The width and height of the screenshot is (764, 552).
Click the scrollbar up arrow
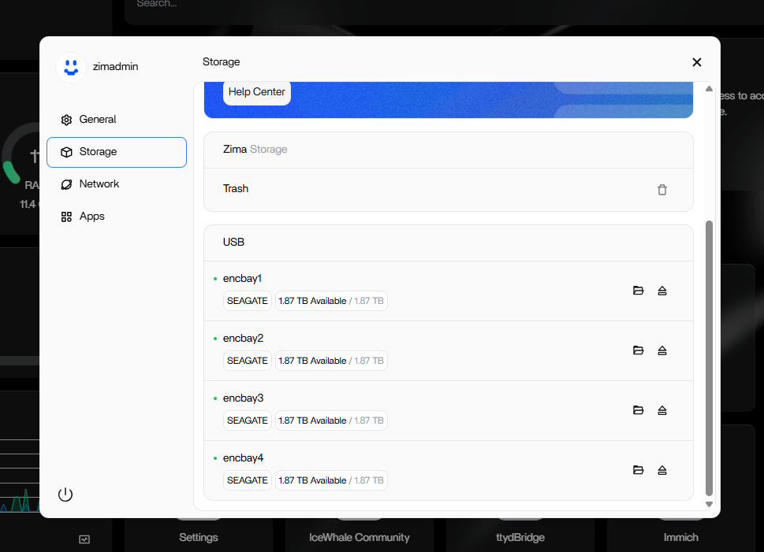pos(709,88)
